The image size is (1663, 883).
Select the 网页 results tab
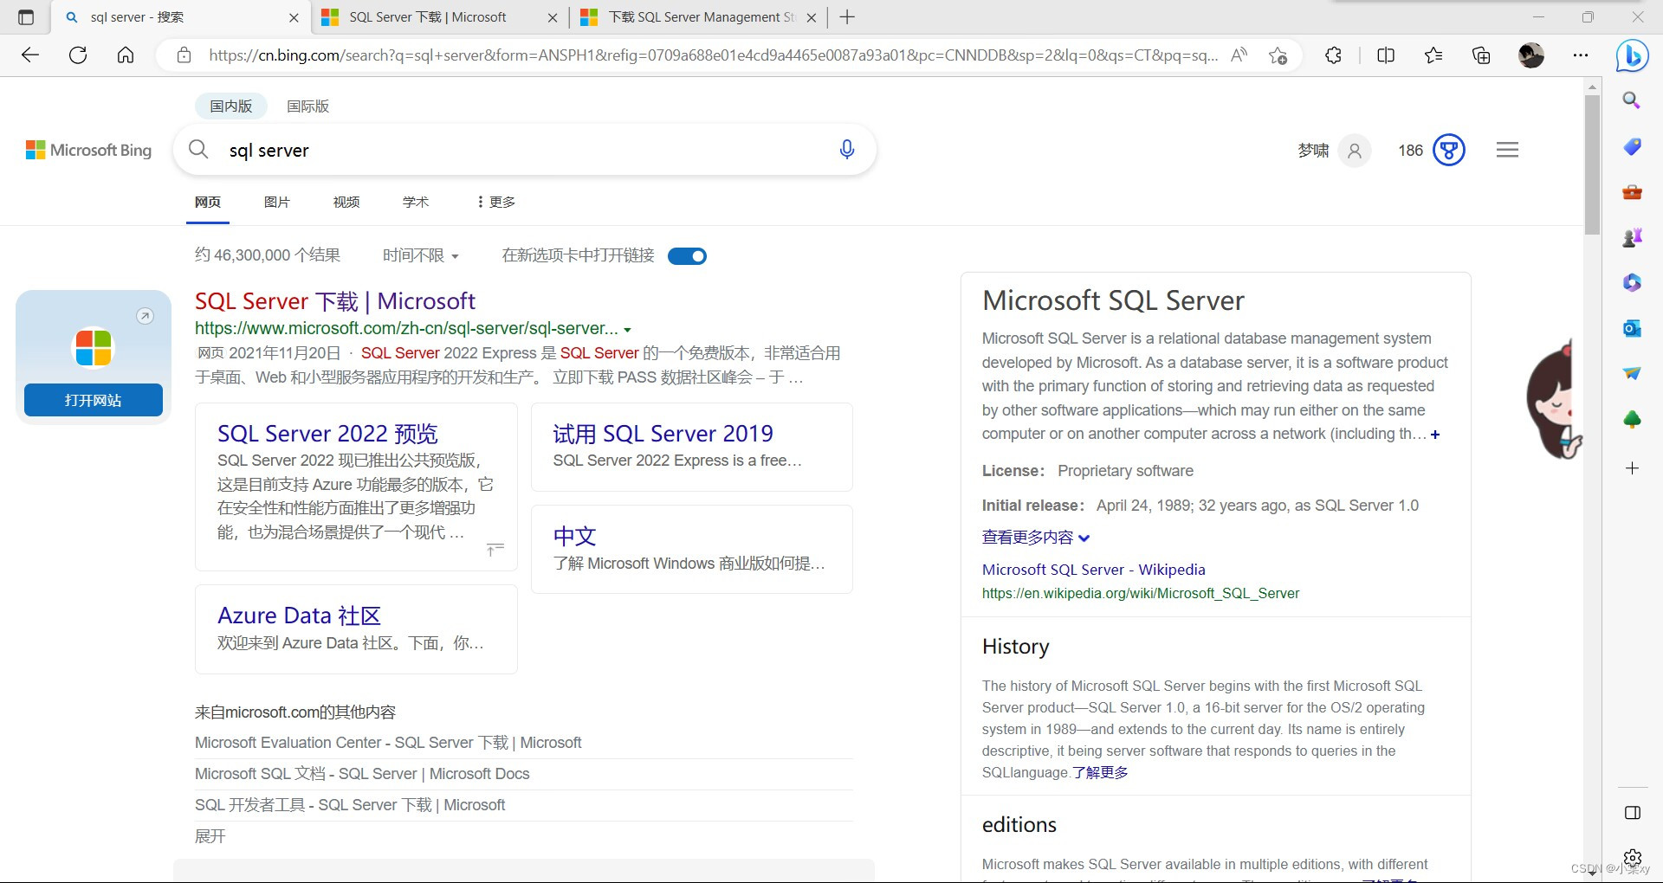click(208, 202)
